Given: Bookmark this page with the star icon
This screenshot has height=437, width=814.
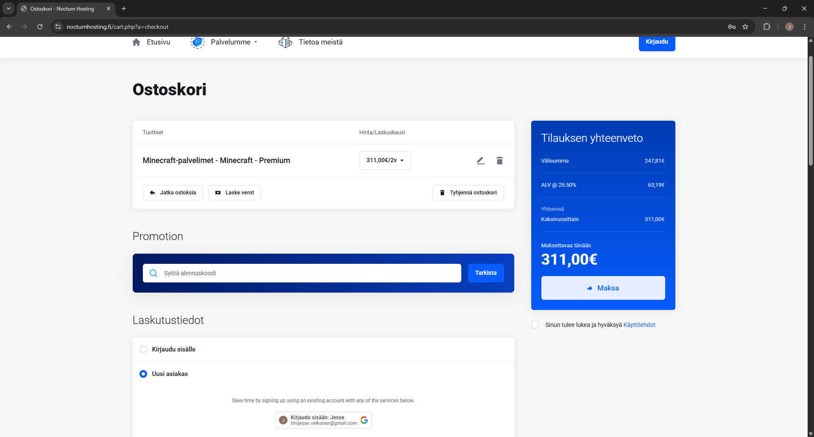Looking at the screenshot, I should pos(745,27).
